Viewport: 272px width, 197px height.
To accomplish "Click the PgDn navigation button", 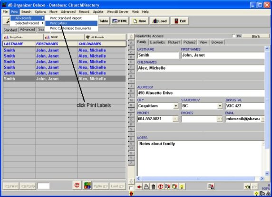I will coord(101,187).
